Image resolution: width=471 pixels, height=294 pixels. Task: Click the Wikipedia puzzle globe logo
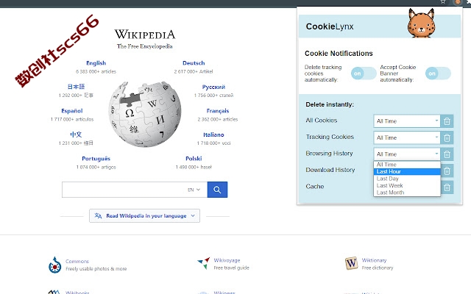point(145,114)
